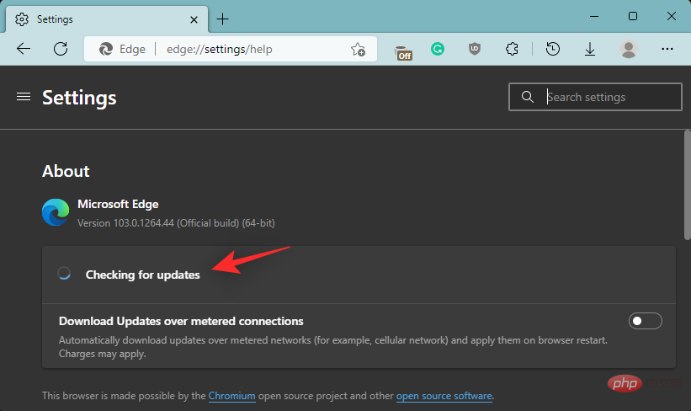
Task: Click the Microsoft Edge logo in About
Action: (56, 212)
